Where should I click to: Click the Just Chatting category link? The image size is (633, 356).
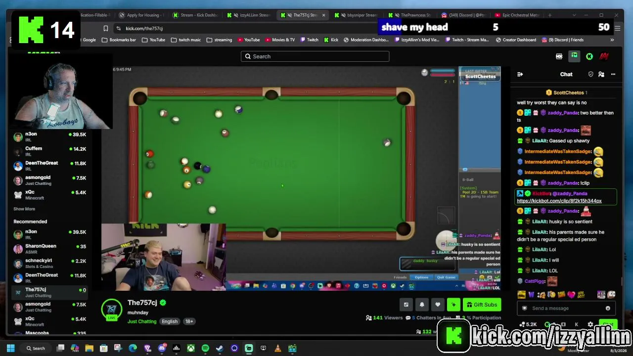[142, 321]
